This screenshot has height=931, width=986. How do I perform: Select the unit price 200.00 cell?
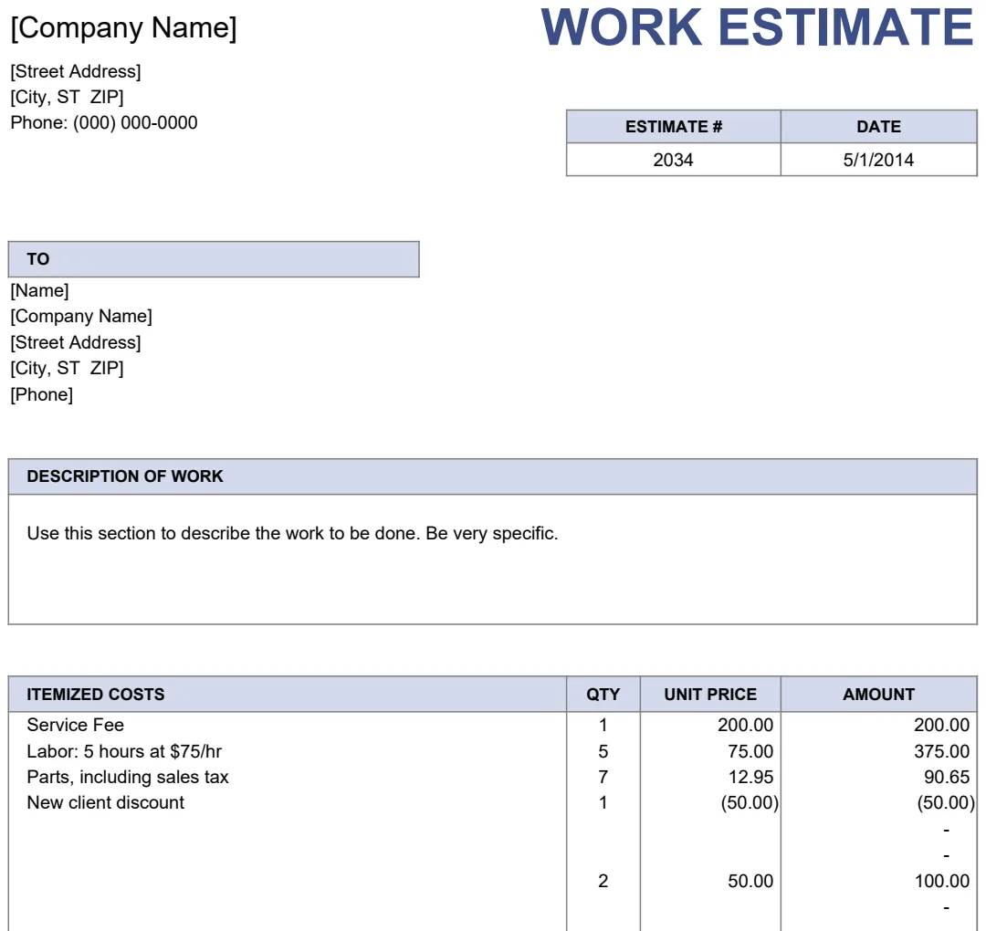[710, 725]
